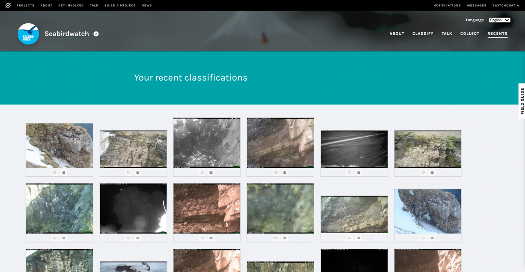Add fifth second-row image to a collection
Image resolution: width=525 pixels, height=272 pixels.
click(x=358, y=238)
